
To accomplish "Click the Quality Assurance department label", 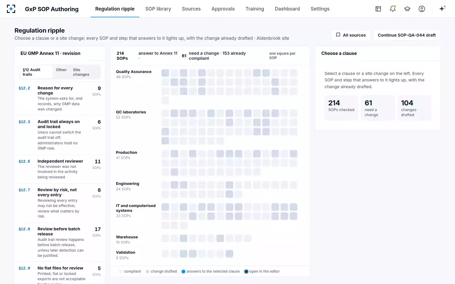I will 133,72.
